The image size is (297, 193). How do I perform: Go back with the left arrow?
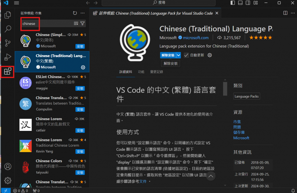88,3
